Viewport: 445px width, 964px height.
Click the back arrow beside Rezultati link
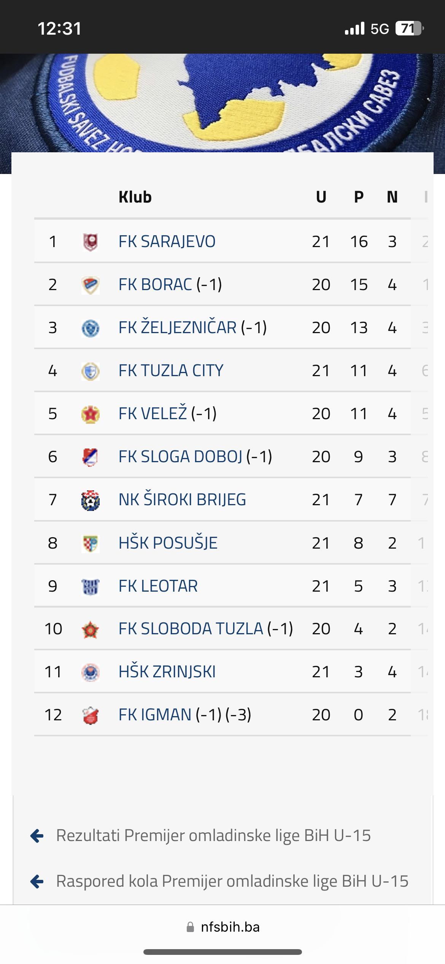click(x=37, y=836)
